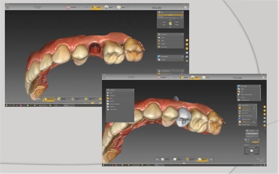The image size is (279, 174).
Task: Collapse the top view panel in the back window
Action: click(x=183, y=12)
